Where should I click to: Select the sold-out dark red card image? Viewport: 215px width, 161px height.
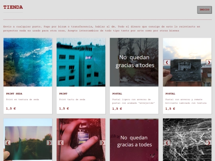[134, 140]
